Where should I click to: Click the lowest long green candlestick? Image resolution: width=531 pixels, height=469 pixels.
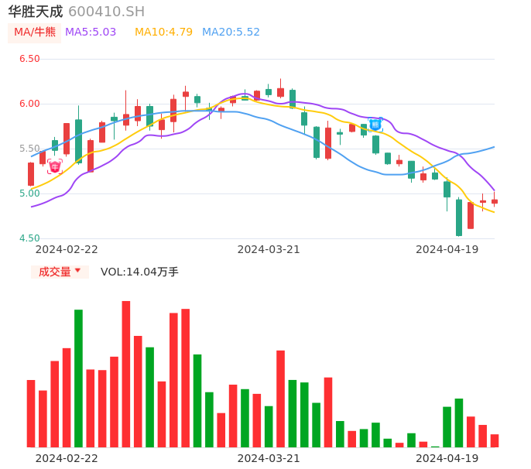459,217
